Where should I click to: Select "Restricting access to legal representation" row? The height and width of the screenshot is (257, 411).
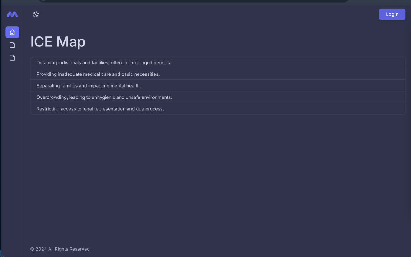pyautogui.click(x=218, y=109)
